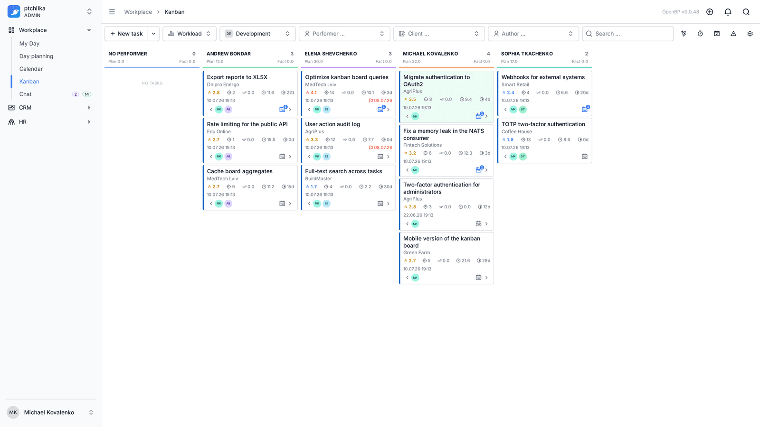The width and height of the screenshot is (760, 427).
Task: Open the ptchilka workspace switcher
Action: pyautogui.click(x=50, y=12)
